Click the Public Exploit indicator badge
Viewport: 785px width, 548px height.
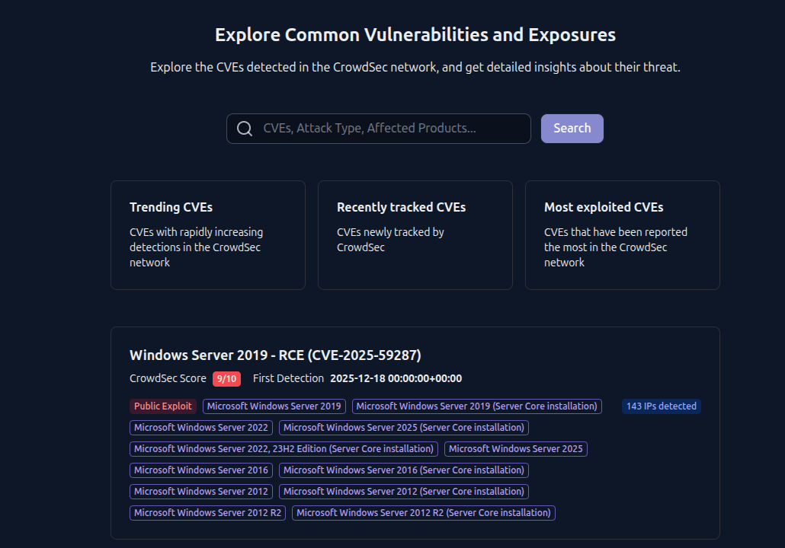[162, 406]
